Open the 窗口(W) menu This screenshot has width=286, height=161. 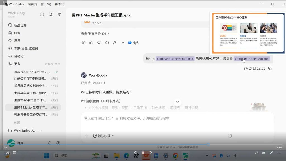[x=46, y=4]
